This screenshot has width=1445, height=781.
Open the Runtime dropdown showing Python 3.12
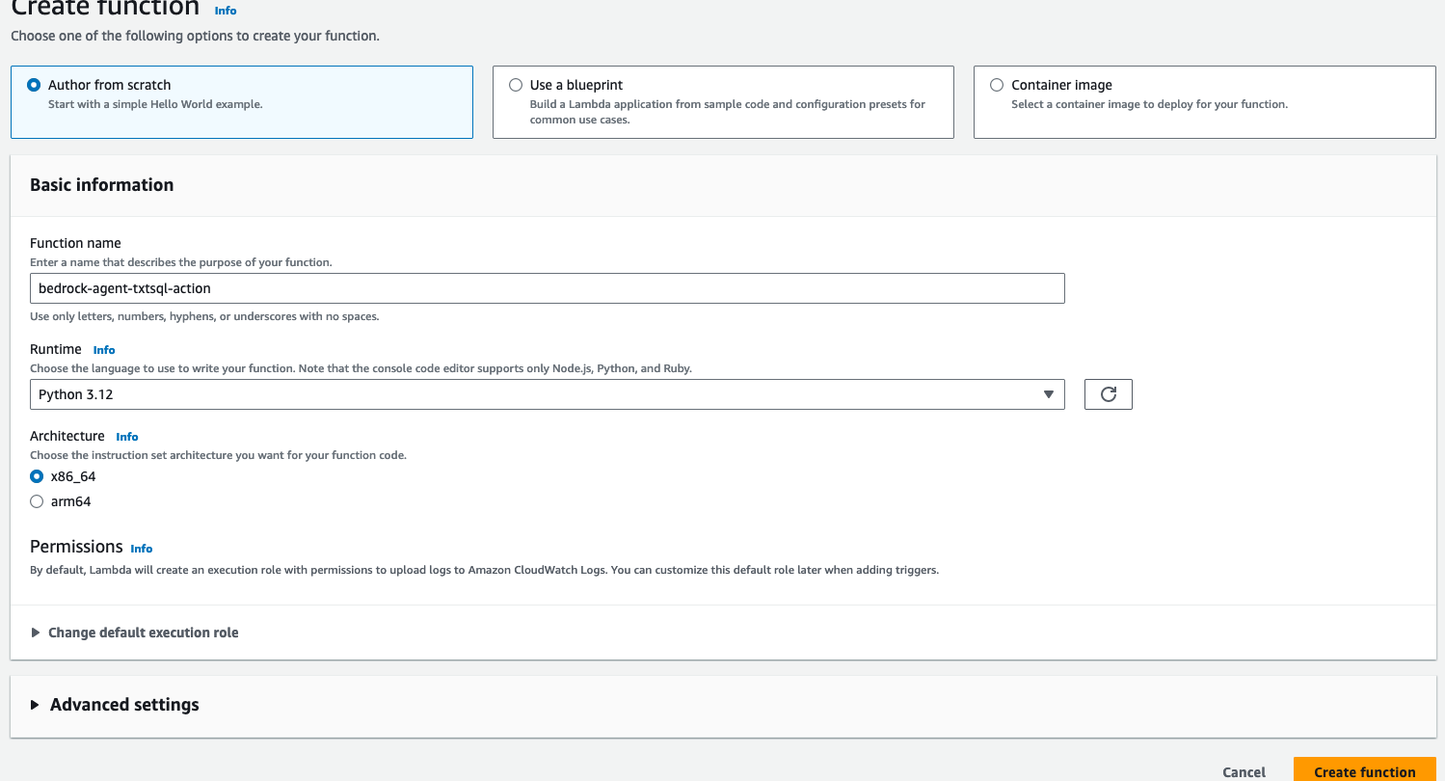click(547, 394)
